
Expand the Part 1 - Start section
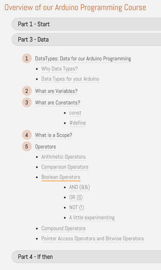click(x=86, y=24)
